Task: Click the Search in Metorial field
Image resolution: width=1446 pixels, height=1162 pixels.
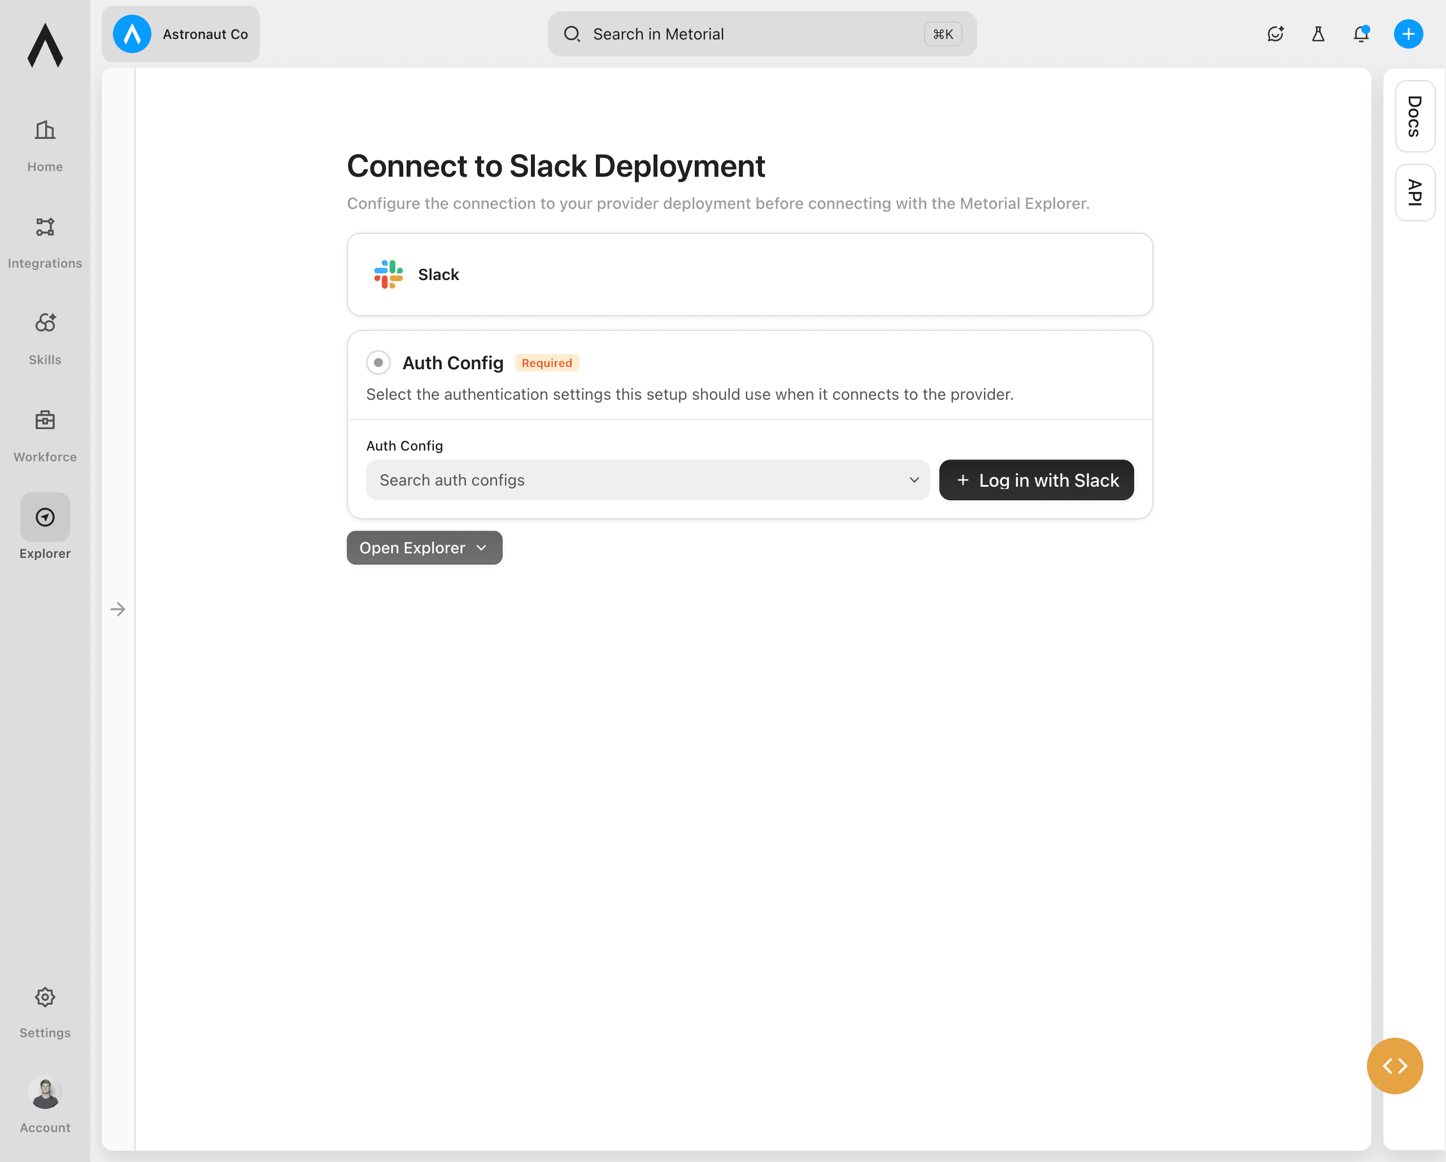Action: tap(762, 34)
